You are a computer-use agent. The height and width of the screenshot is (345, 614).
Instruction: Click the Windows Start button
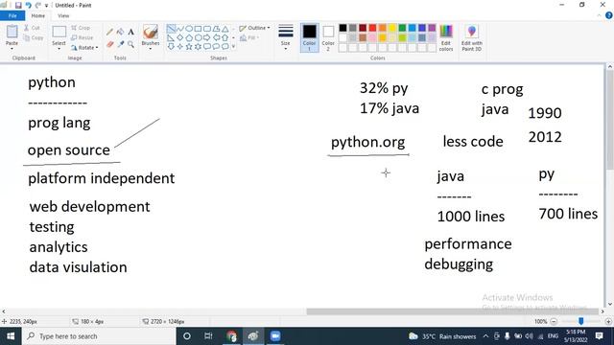point(11,336)
